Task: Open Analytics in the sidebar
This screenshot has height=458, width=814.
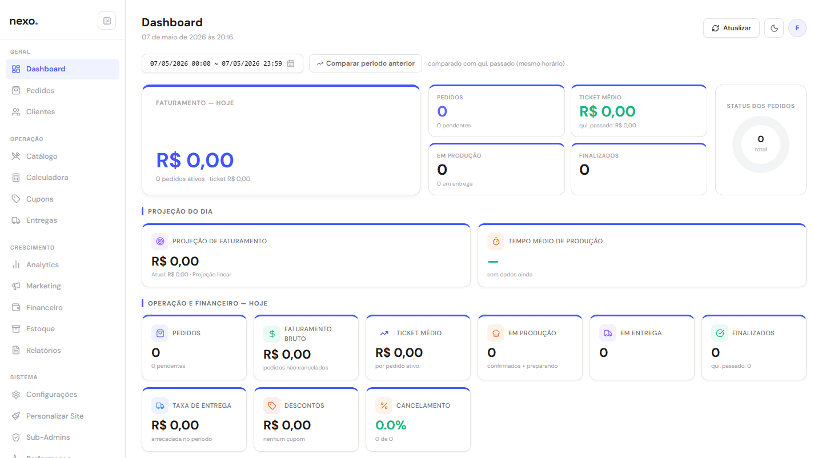Action: click(63, 264)
